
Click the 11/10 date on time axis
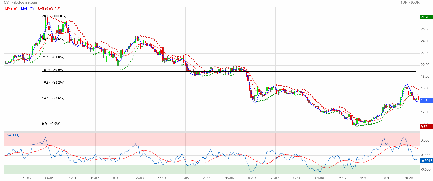pyautogui.click(x=364, y=178)
